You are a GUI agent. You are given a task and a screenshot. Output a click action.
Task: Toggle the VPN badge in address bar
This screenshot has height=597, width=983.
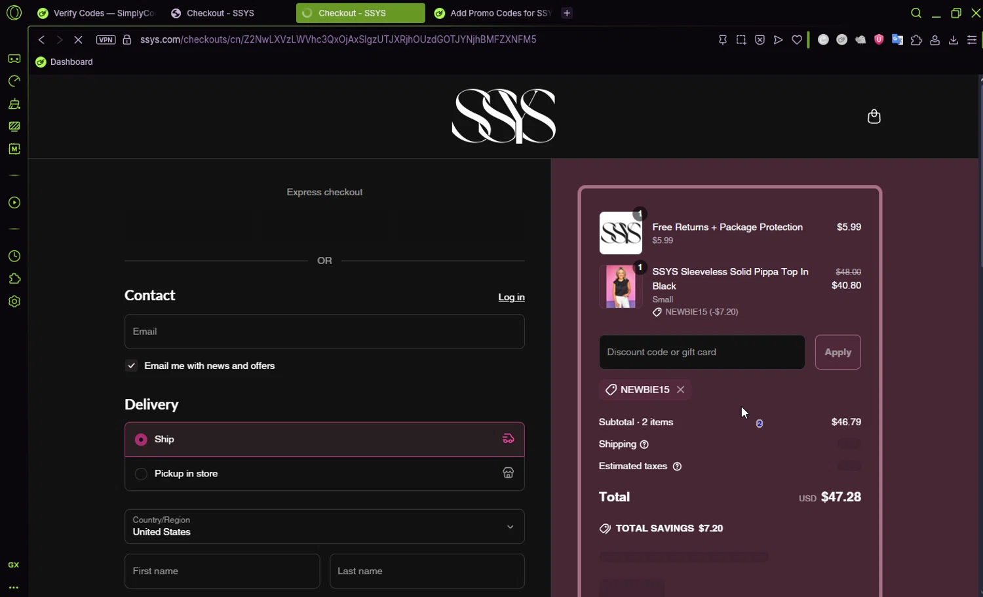106,40
